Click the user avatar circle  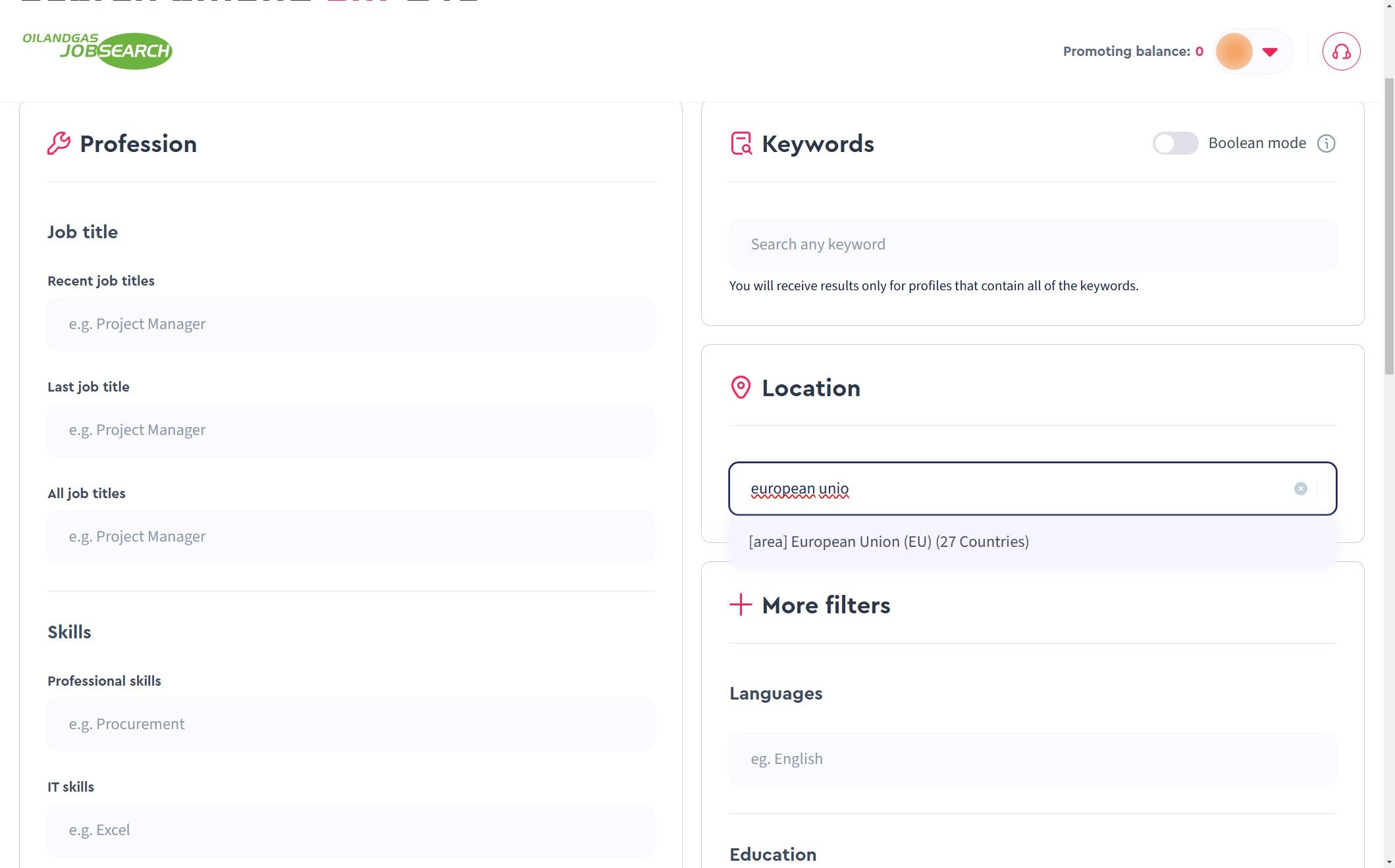point(1234,51)
